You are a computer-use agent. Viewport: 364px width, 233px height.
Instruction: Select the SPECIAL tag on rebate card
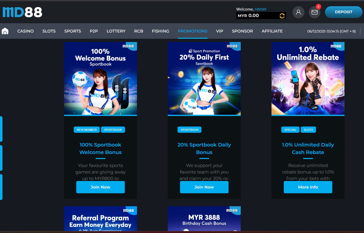(290, 130)
